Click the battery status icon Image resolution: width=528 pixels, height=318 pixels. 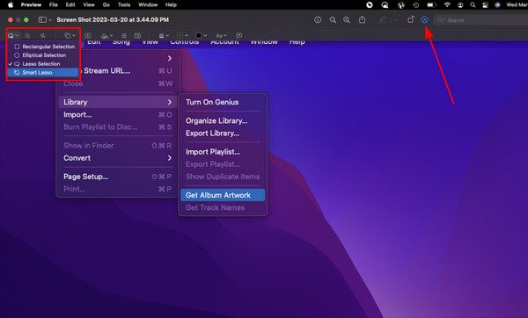coord(431,5)
